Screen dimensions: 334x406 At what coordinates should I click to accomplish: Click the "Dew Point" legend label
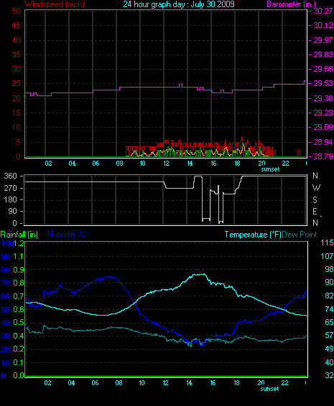(x=300, y=235)
